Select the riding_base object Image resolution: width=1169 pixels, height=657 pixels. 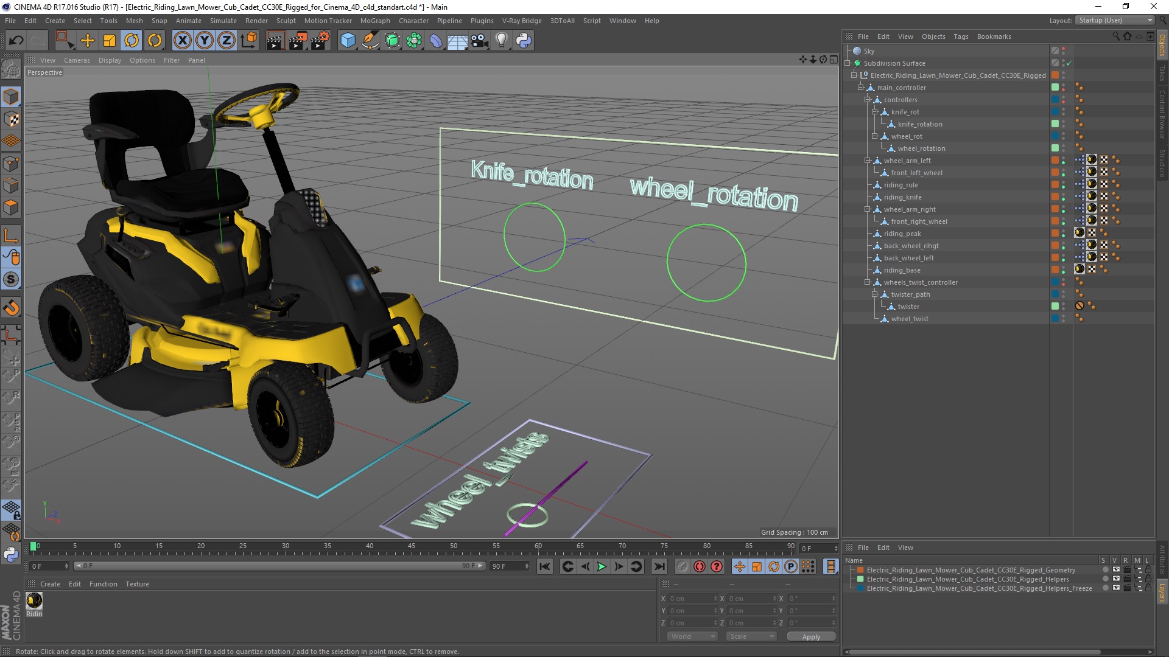(x=902, y=270)
